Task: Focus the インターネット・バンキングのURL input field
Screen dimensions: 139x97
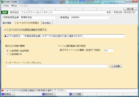Action: pyautogui.click(x=57, y=66)
